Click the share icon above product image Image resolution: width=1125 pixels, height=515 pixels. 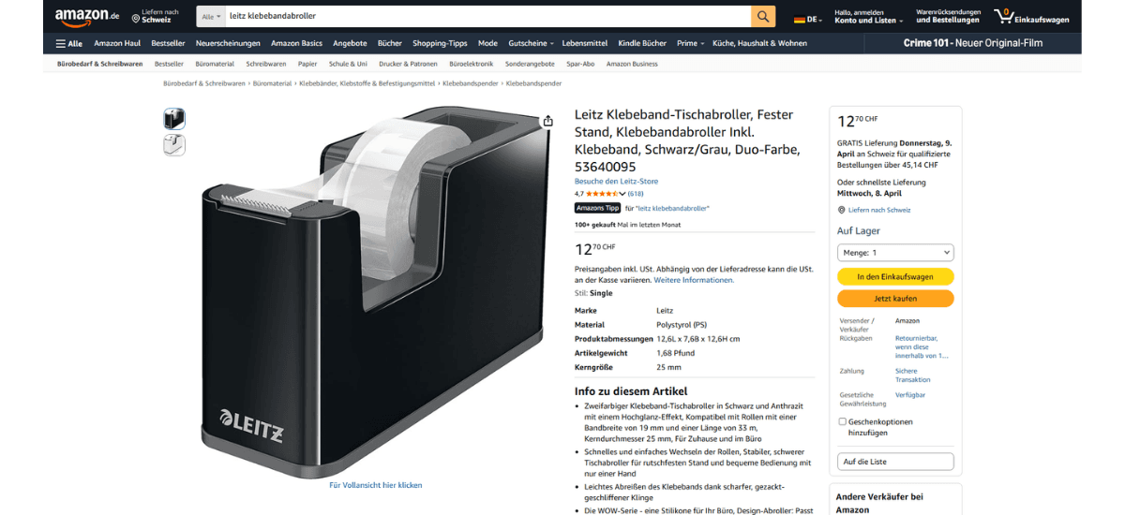point(547,121)
